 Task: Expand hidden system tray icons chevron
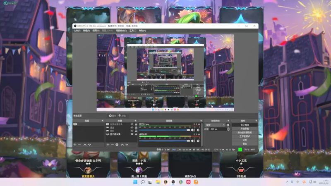pyautogui.click(x=287, y=182)
